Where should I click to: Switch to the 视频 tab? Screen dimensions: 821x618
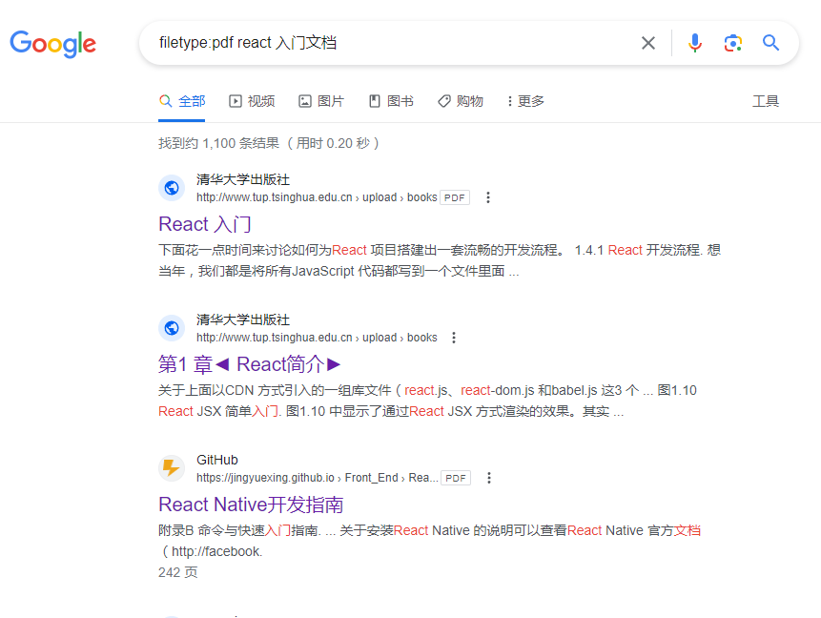[x=252, y=101]
